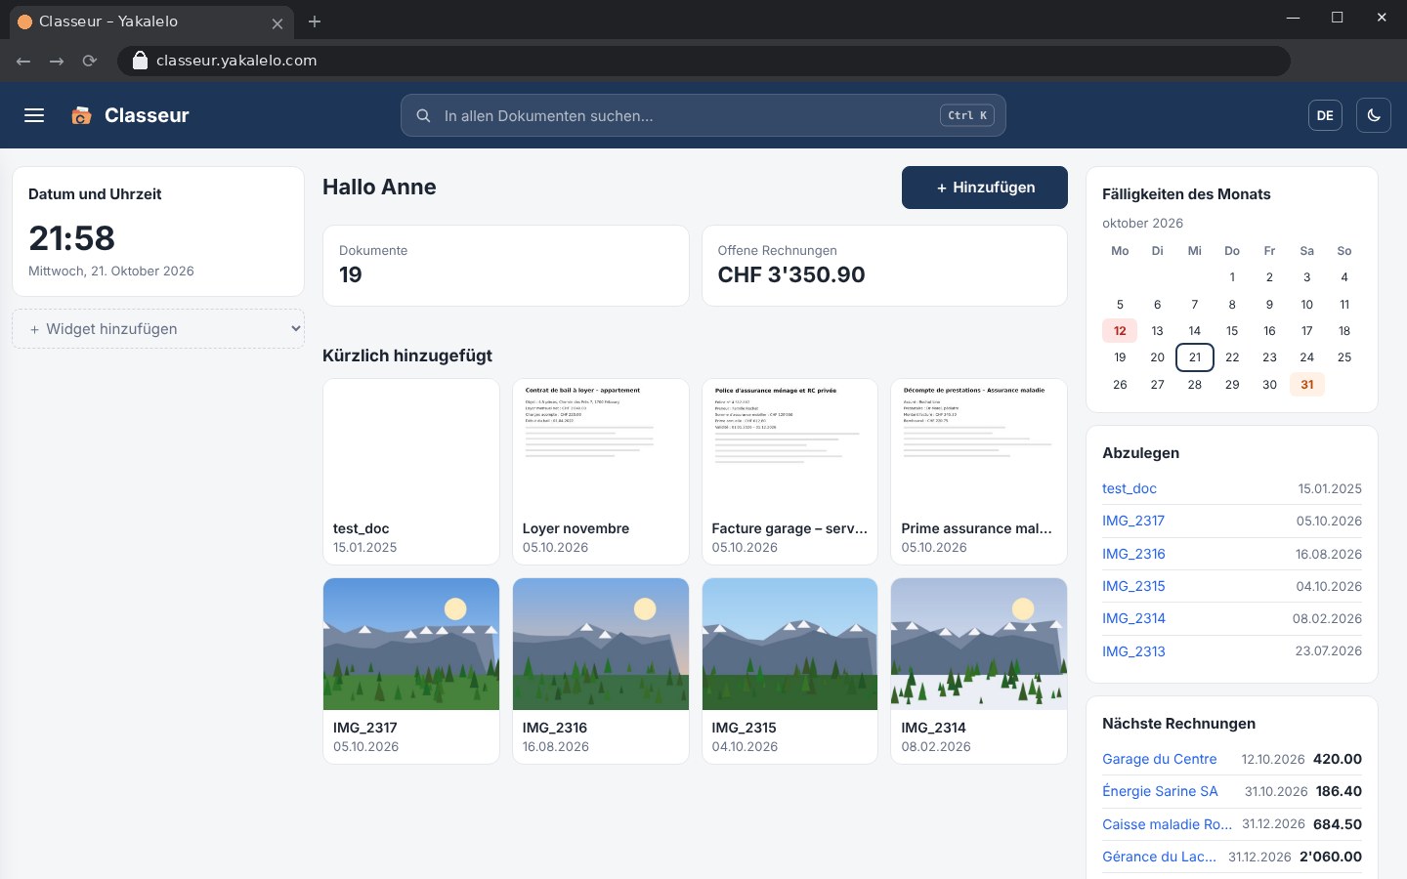Open the Widget hinzufügen dropdown
The height and width of the screenshot is (879, 1407).
158,329
